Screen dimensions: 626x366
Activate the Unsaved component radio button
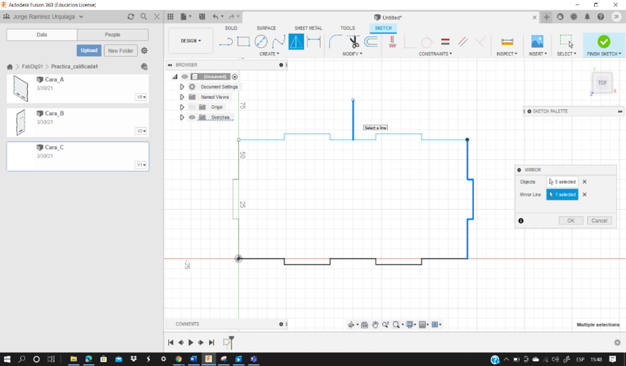pos(235,77)
